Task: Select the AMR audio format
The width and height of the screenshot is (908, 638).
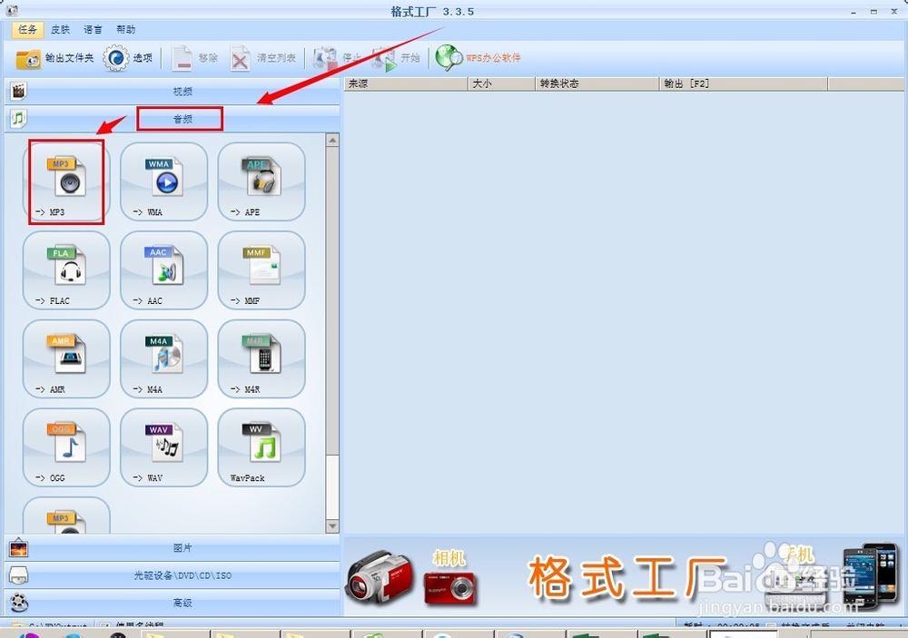Action: (65, 358)
